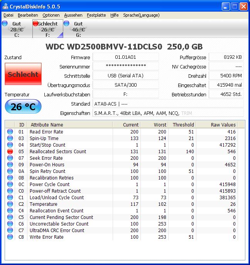Click the blue status icon for Reallocation Event Count
This screenshot has width=250, height=265.
point(10,211)
